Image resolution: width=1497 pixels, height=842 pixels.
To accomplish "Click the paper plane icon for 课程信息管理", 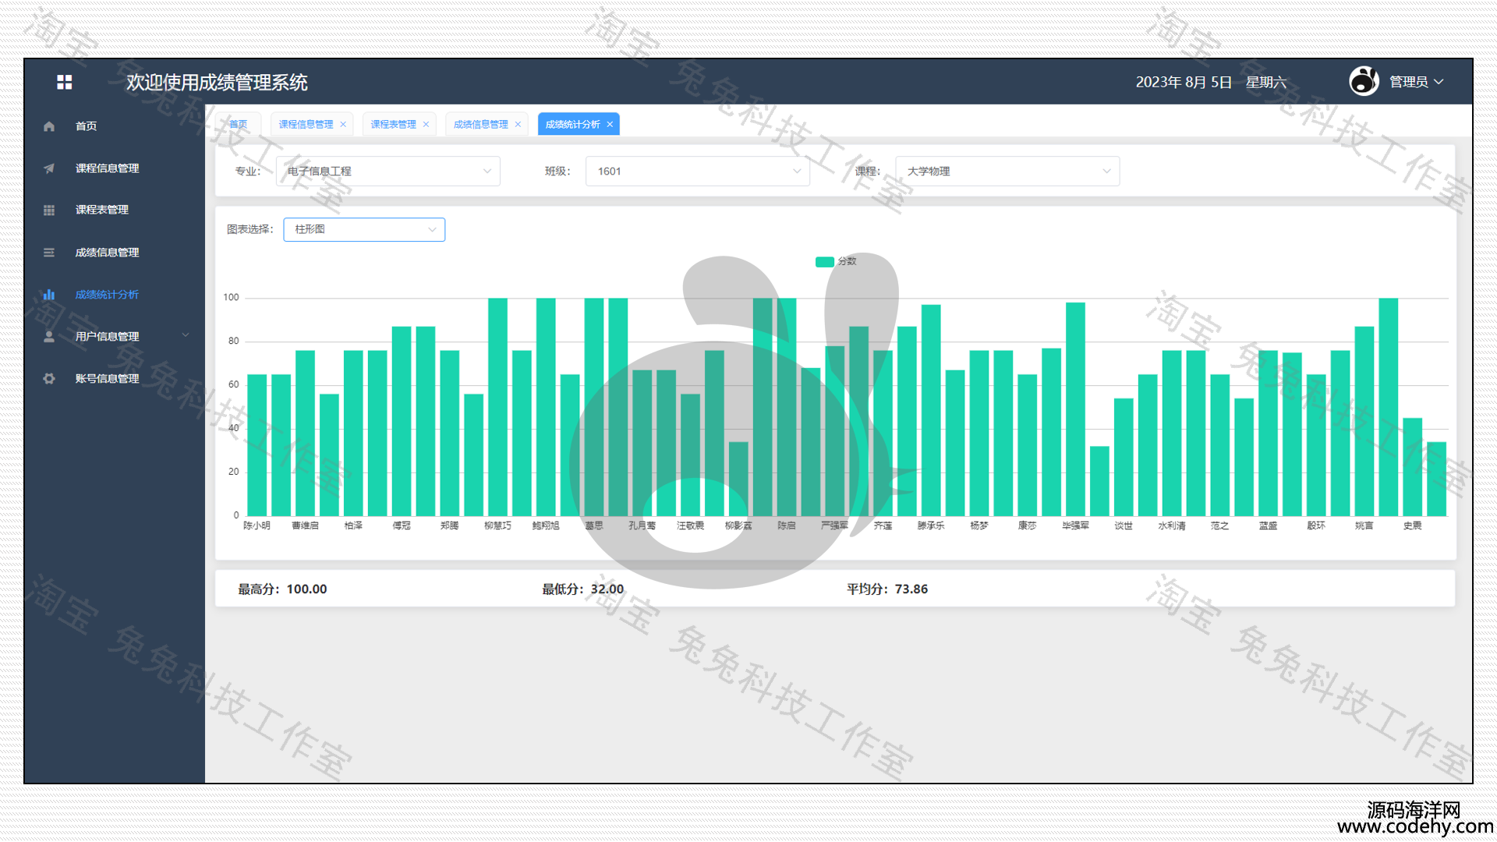I will point(49,168).
